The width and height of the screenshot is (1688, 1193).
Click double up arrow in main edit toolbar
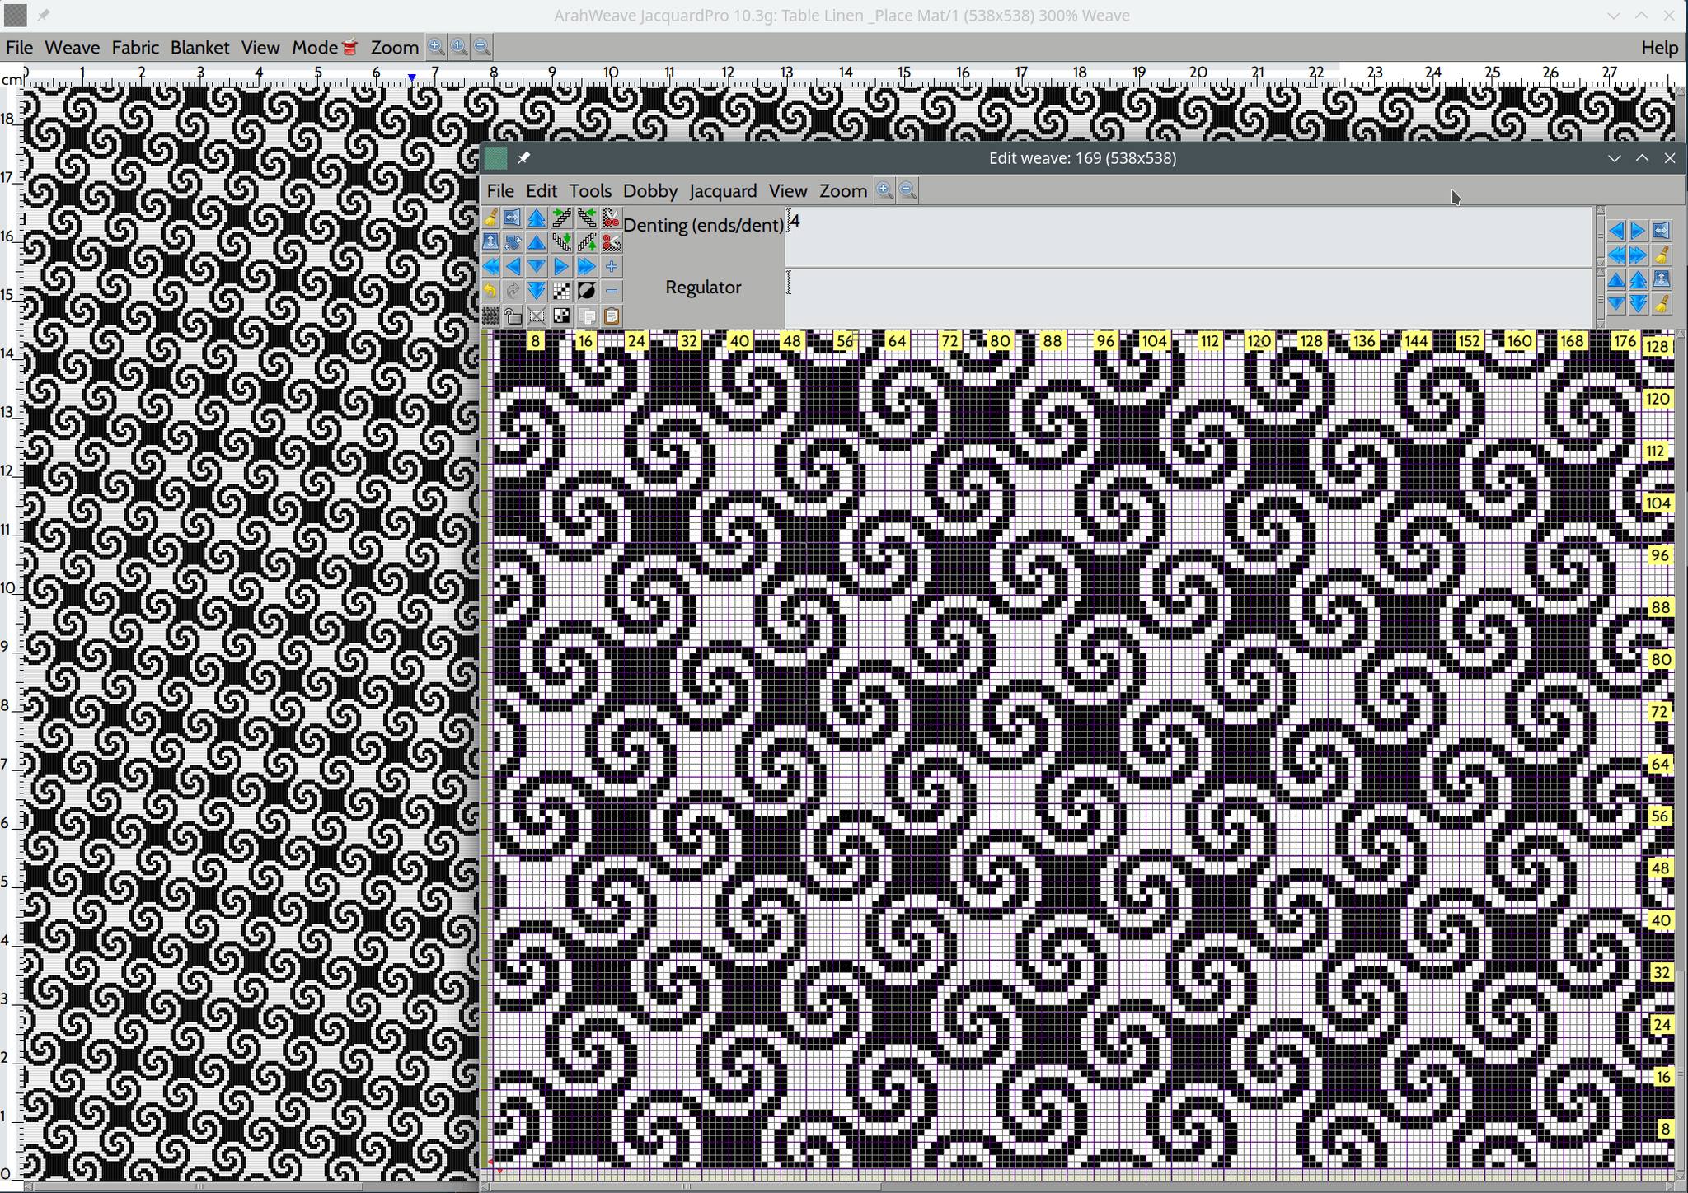click(x=537, y=218)
